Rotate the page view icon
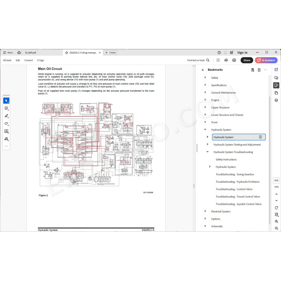 click(276, 208)
